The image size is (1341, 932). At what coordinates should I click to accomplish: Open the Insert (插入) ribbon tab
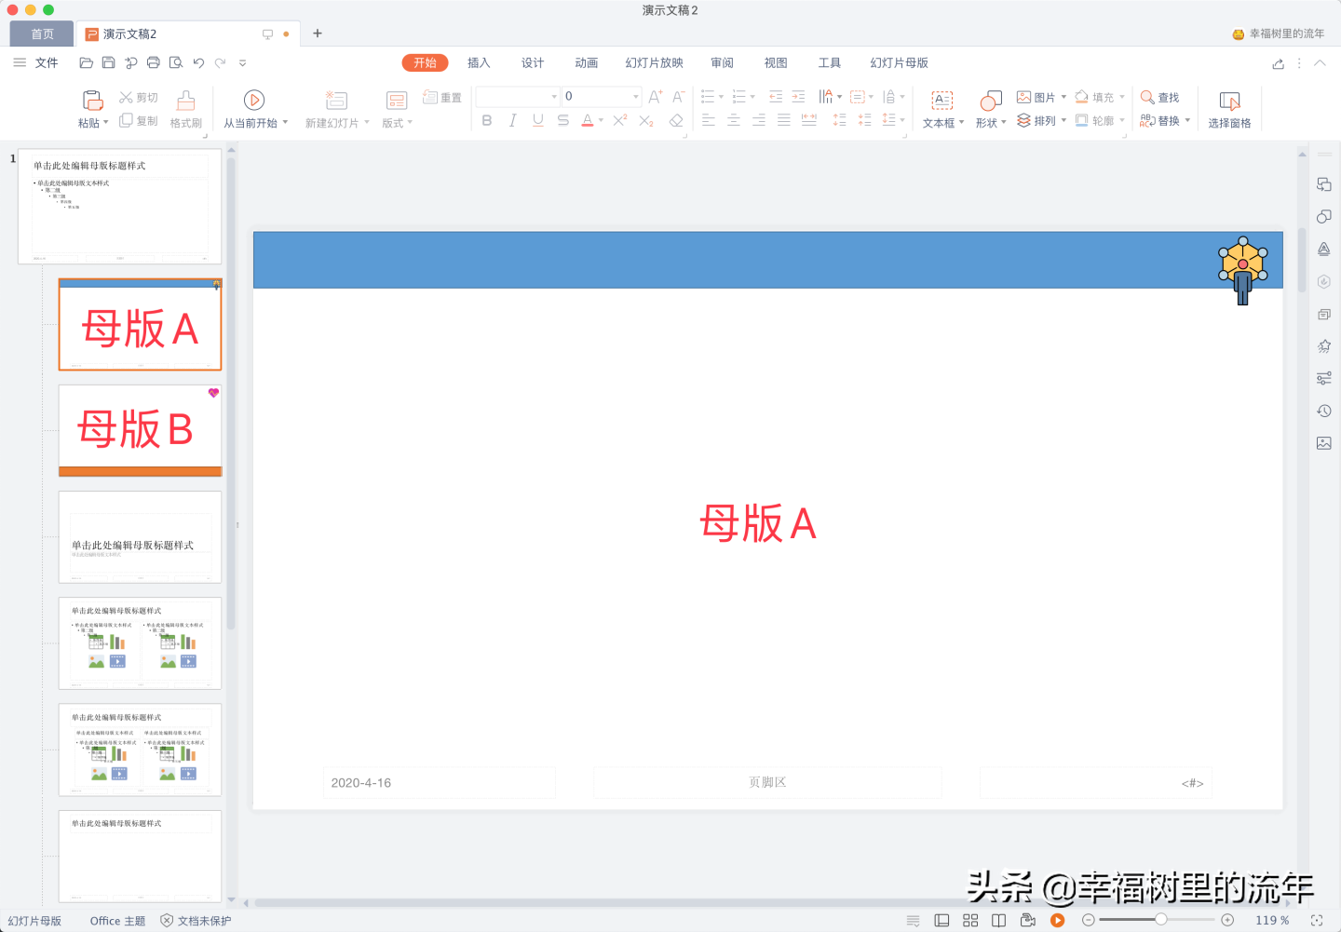coord(479,63)
